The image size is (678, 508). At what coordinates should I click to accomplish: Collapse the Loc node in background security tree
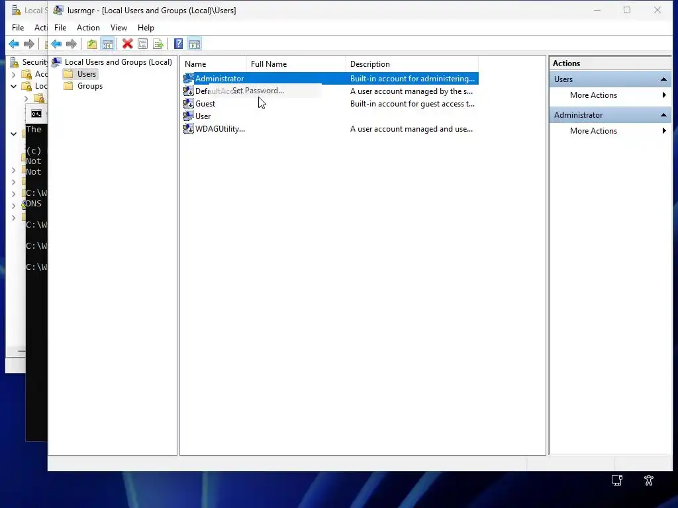click(x=13, y=86)
